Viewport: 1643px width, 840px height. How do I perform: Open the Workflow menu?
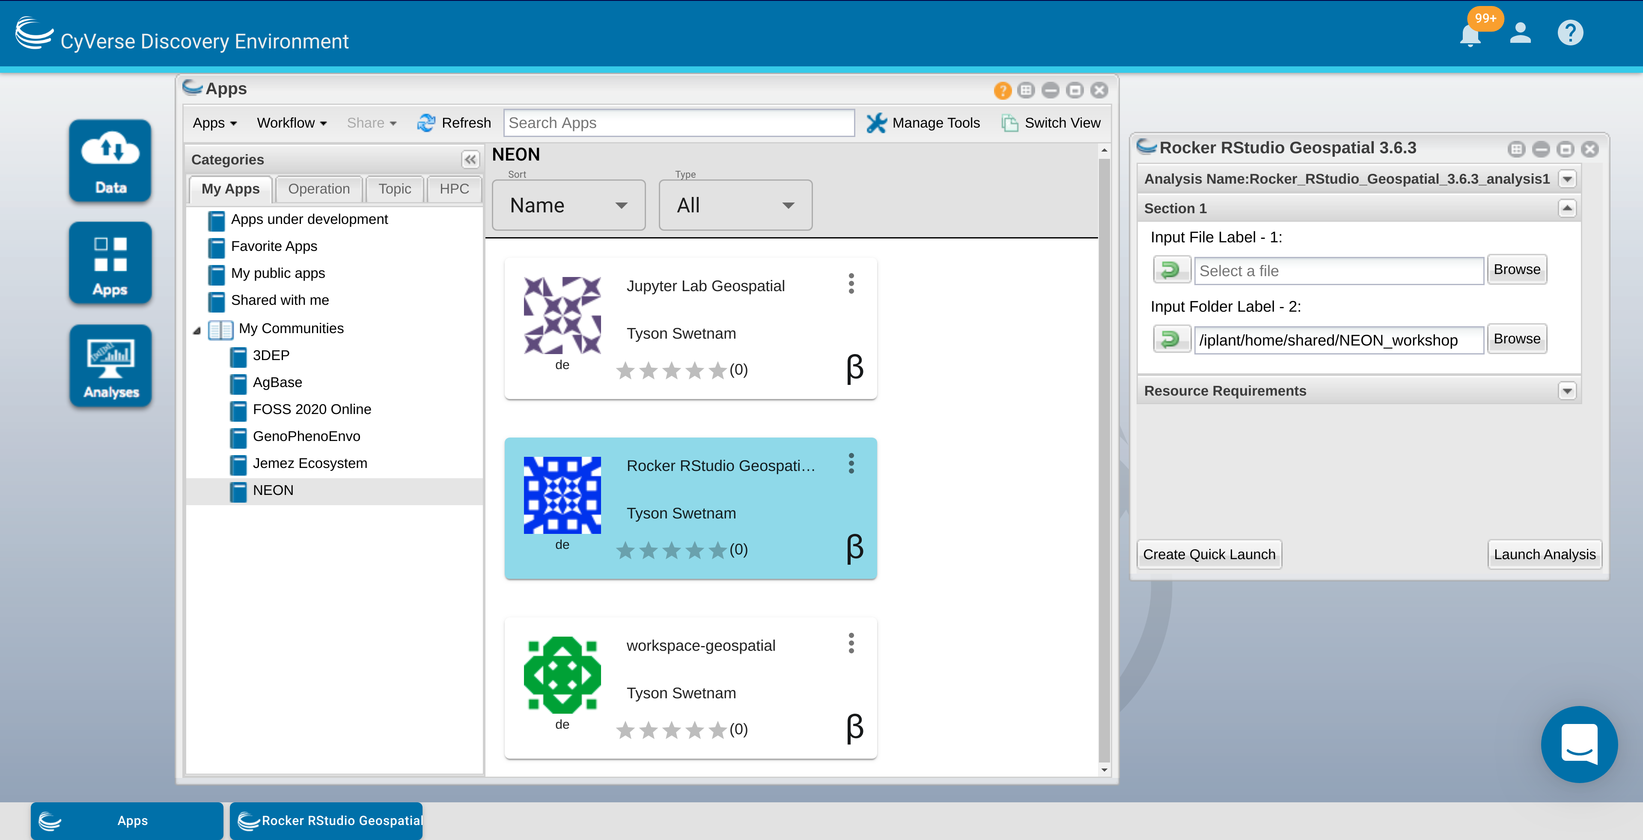point(292,123)
